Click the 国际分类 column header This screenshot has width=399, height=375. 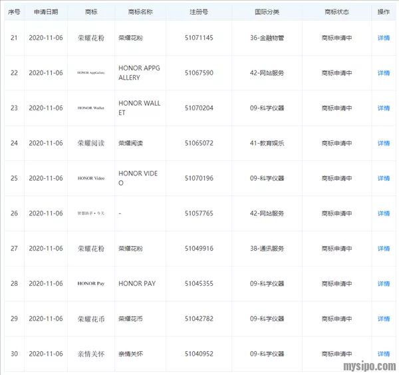point(267,12)
